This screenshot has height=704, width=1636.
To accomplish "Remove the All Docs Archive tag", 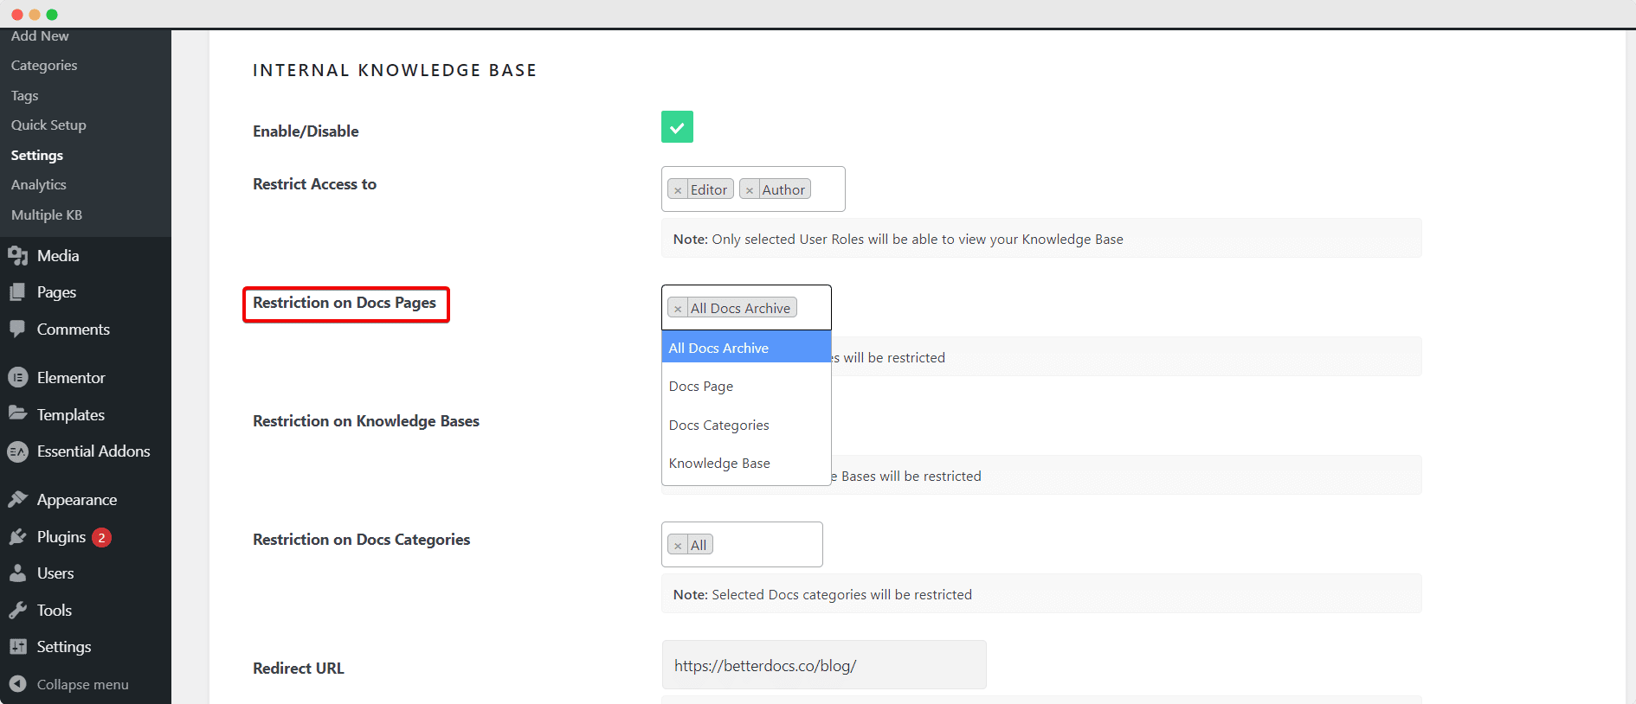I will pyautogui.click(x=678, y=309).
